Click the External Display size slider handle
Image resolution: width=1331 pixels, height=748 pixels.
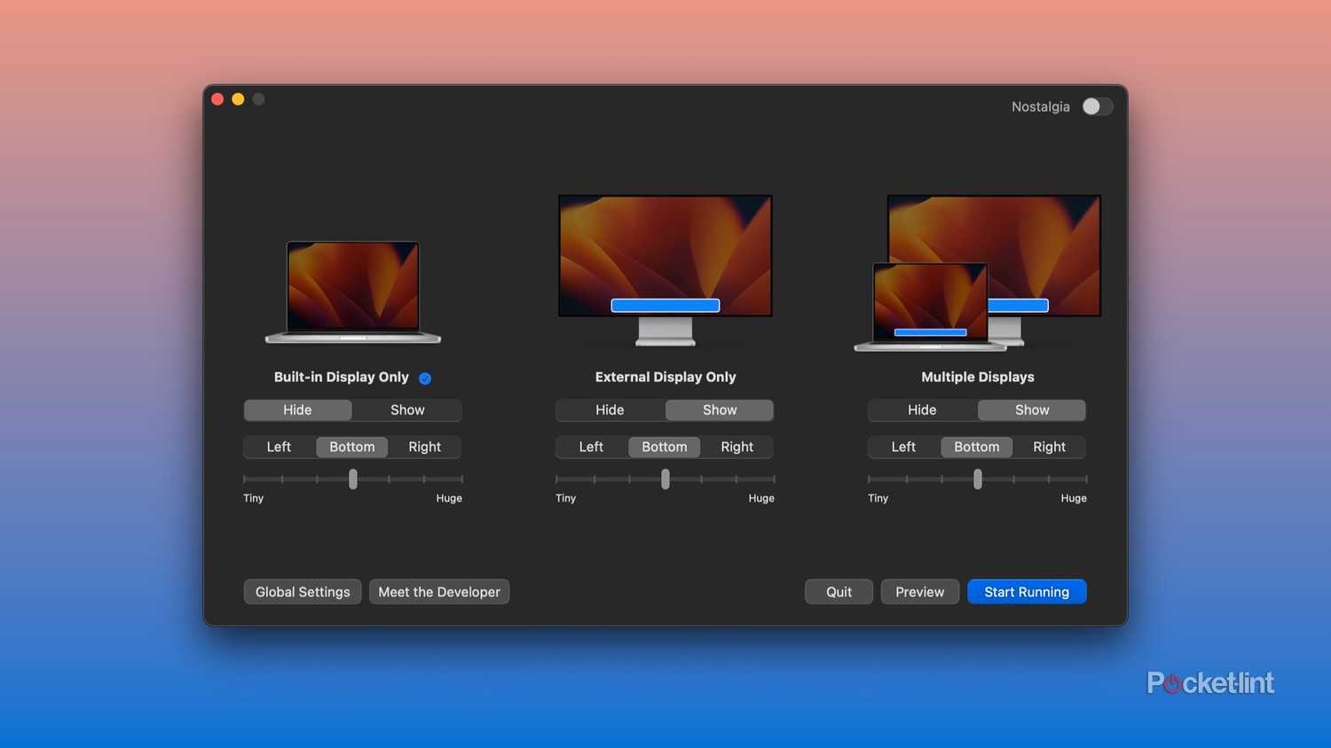[x=665, y=479]
